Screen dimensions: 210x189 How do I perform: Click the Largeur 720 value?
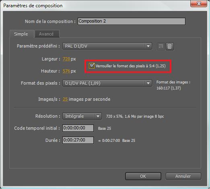coord(66,59)
